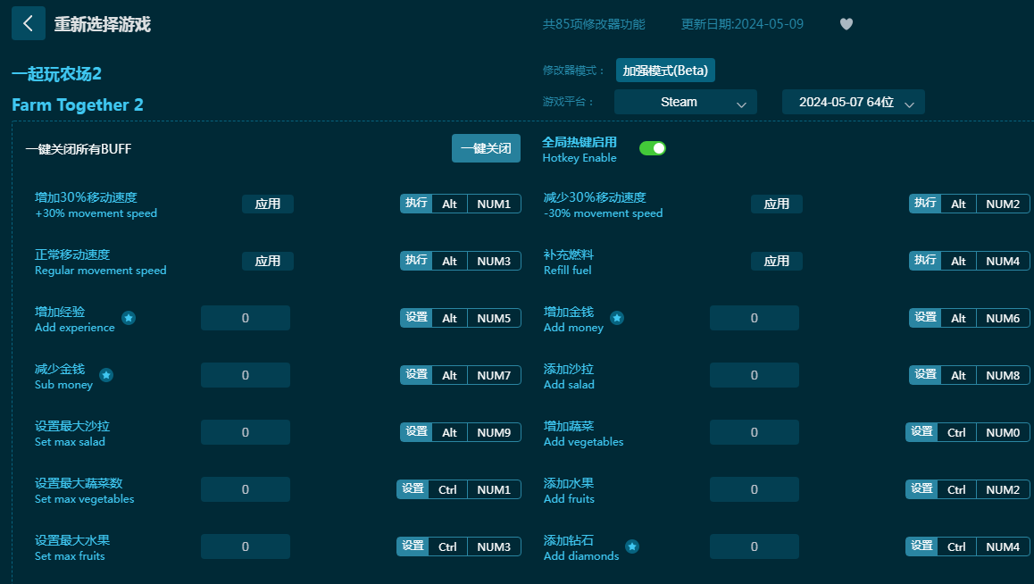Apply -30% movement speed

point(777,204)
